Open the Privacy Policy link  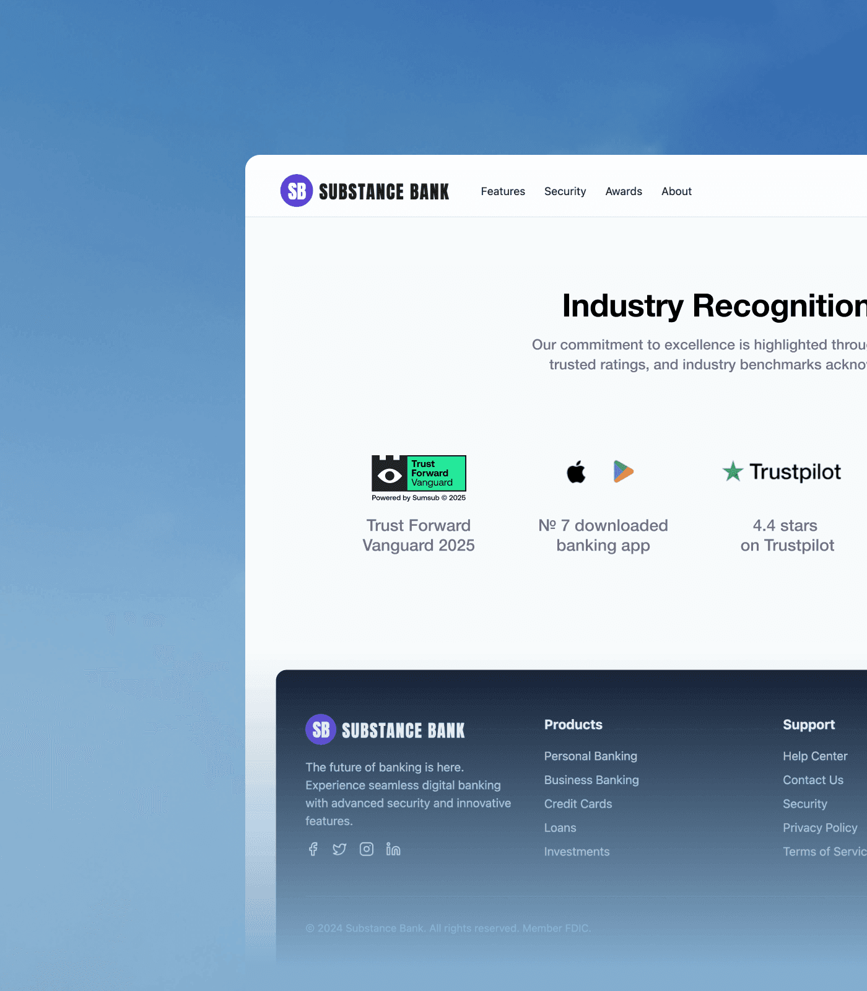tap(820, 828)
